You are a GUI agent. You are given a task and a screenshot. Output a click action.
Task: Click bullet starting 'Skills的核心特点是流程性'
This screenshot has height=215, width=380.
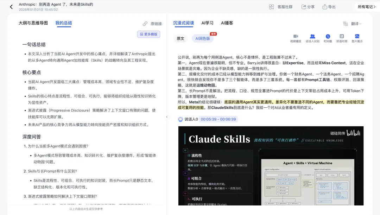(x=91, y=99)
